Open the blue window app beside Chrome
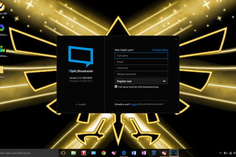Image resolution: width=236 pixels, height=157 pixels. click(94, 153)
